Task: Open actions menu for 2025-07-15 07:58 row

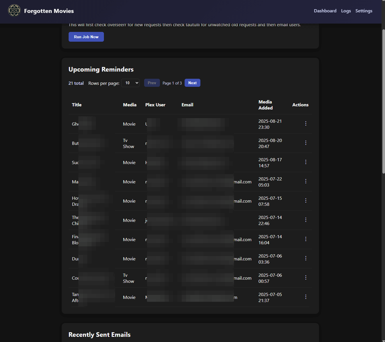Action: coord(306,201)
